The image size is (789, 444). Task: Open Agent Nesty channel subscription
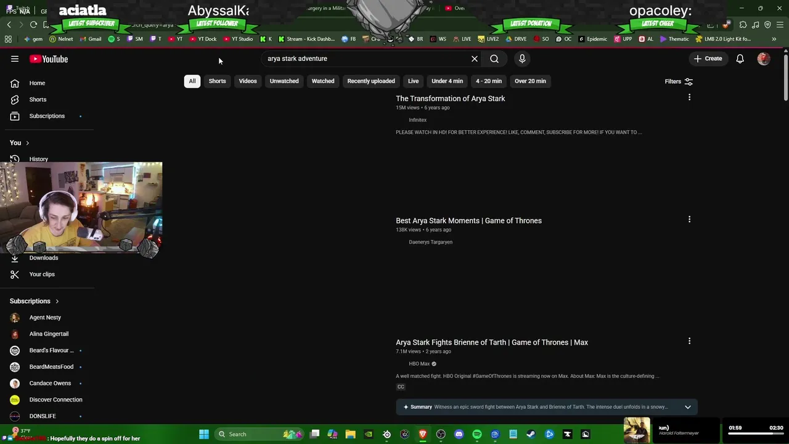click(44, 318)
